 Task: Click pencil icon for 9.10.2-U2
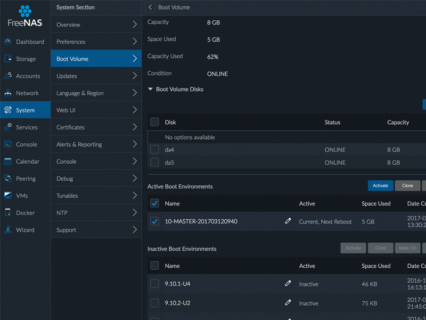pyautogui.click(x=288, y=302)
